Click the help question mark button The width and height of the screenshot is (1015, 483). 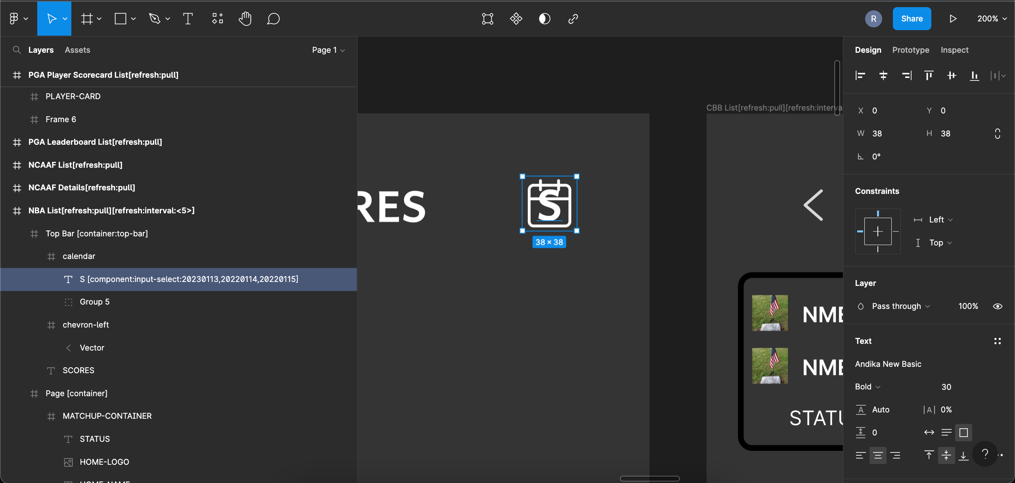[x=985, y=454]
